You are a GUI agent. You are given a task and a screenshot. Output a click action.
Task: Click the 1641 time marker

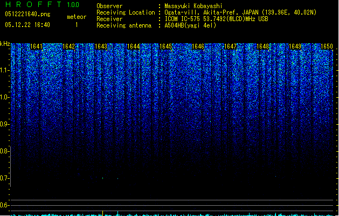point(36,46)
